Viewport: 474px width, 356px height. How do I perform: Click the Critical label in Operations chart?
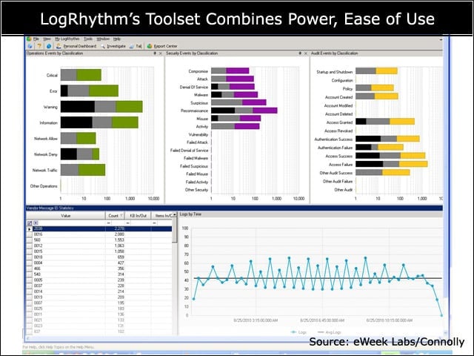[52, 75]
